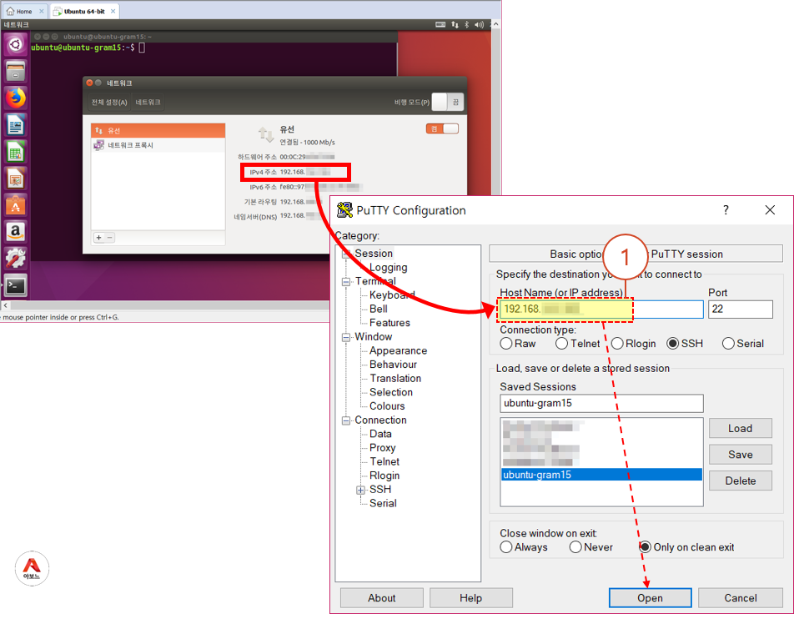Click the About button in PuTTY
The width and height of the screenshot is (799, 619).
[382, 598]
